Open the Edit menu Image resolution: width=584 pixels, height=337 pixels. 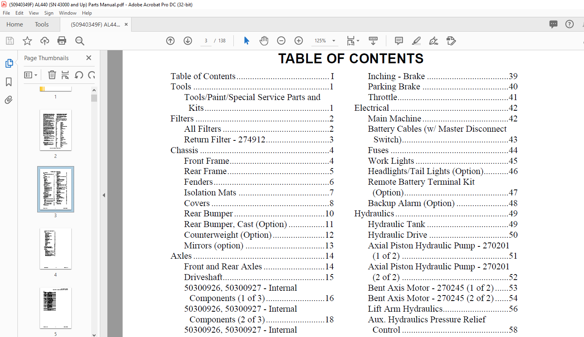[19, 13]
